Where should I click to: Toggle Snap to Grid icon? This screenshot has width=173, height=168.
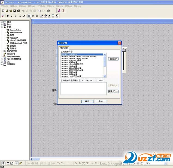pos(17,163)
